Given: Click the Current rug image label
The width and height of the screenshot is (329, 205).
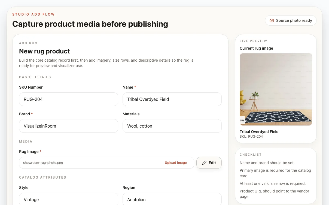Looking at the screenshot, I should pos(256,48).
